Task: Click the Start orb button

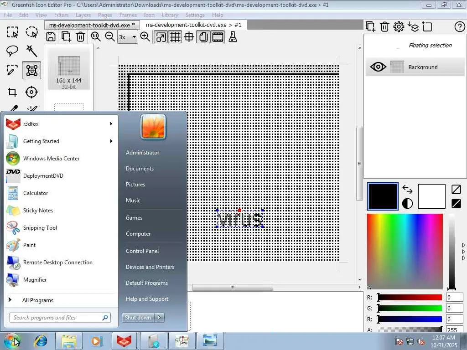Action: (12, 341)
